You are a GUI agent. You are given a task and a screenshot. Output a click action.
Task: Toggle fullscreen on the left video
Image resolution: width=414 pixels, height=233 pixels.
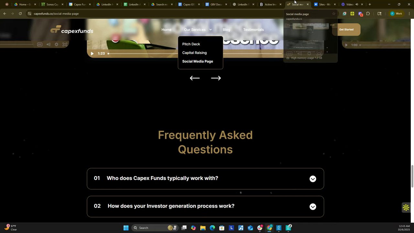pyautogui.click(x=65, y=44)
